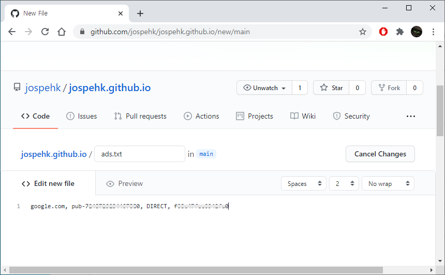
Task: Open the Projects tab
Action: pyautogui.click(x=255, y=116)
